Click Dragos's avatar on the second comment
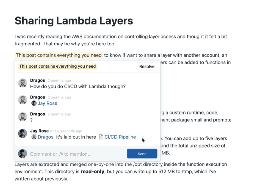Viewport: 253px width, 186px height. (23, 100)
